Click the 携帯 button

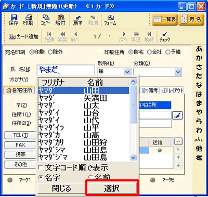coord(20,154)
